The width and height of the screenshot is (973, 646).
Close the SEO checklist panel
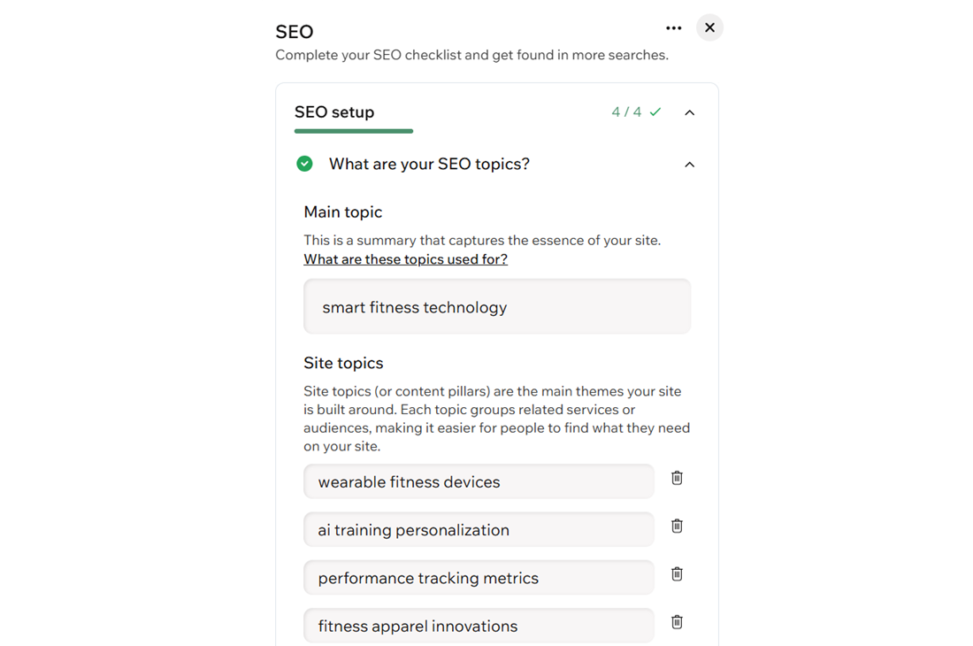coord(709,27)
